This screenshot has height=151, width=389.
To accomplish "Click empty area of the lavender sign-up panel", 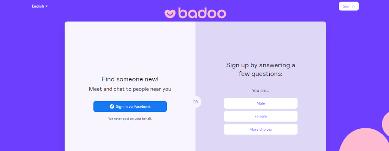I will [x=261, y=42].
